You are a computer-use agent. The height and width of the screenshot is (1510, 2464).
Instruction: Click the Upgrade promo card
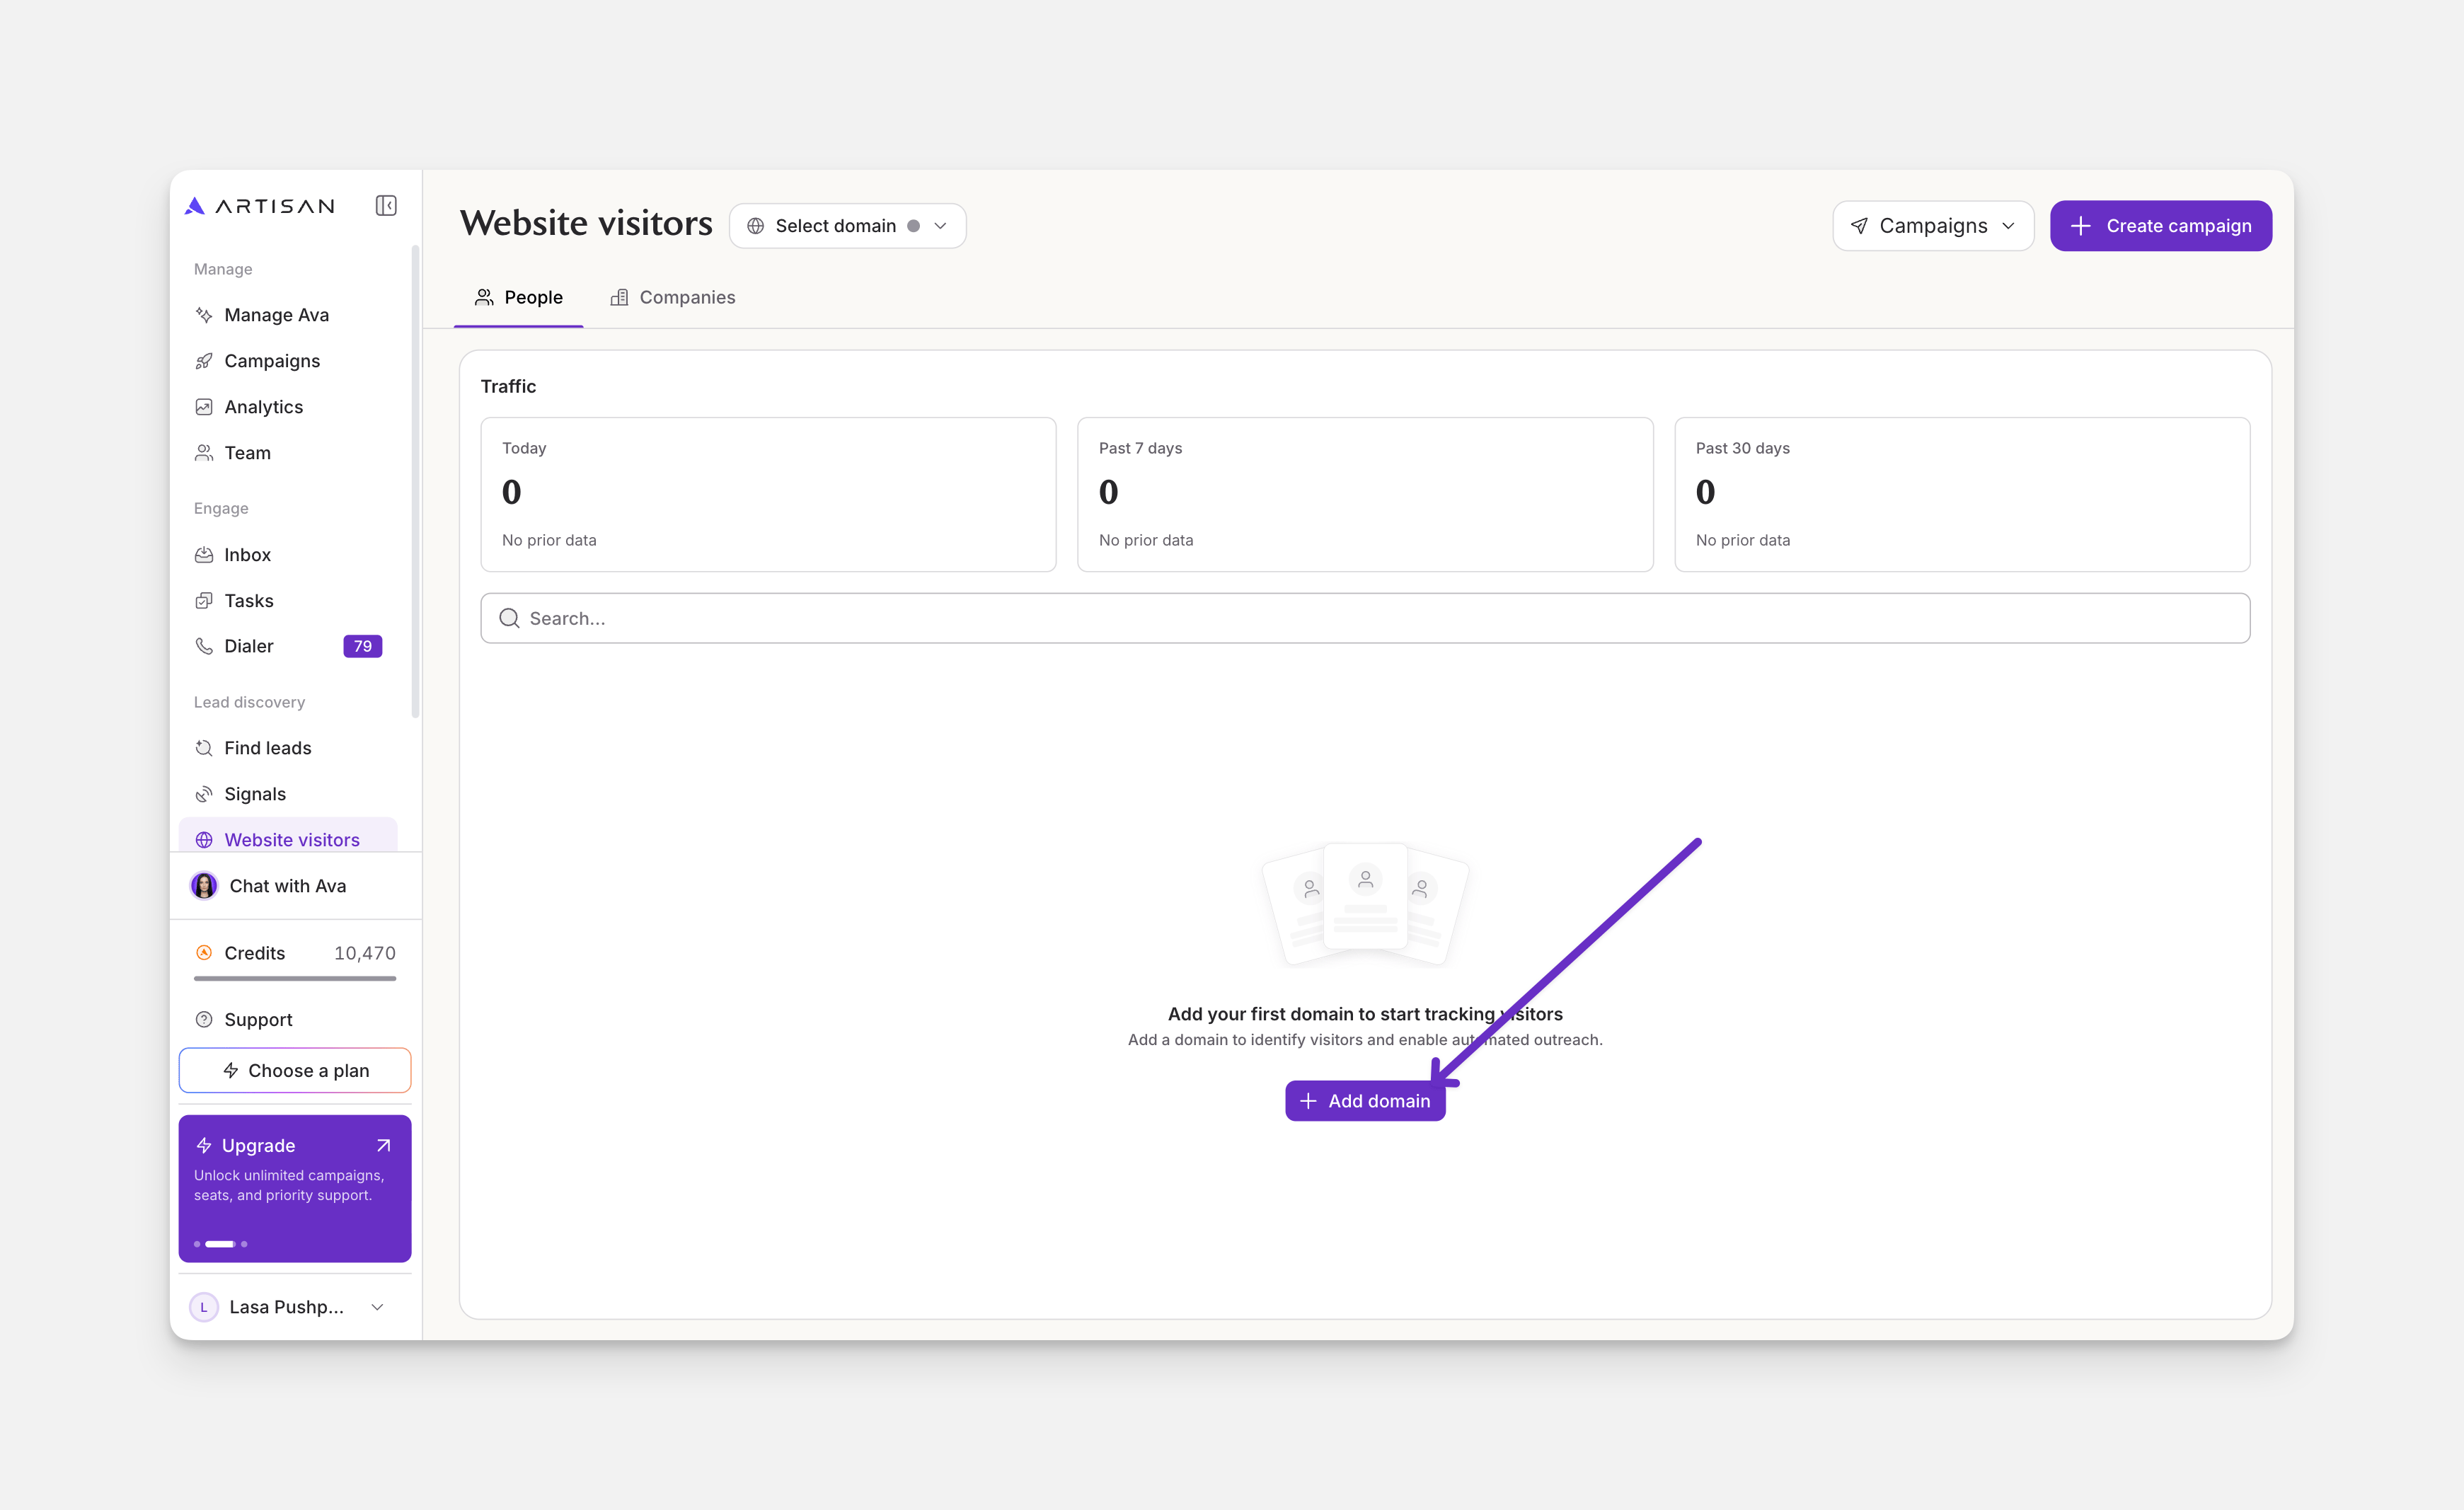pos(295,1188)
